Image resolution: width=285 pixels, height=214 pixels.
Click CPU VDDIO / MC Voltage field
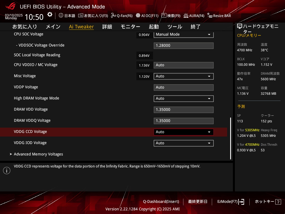[184, 65]
